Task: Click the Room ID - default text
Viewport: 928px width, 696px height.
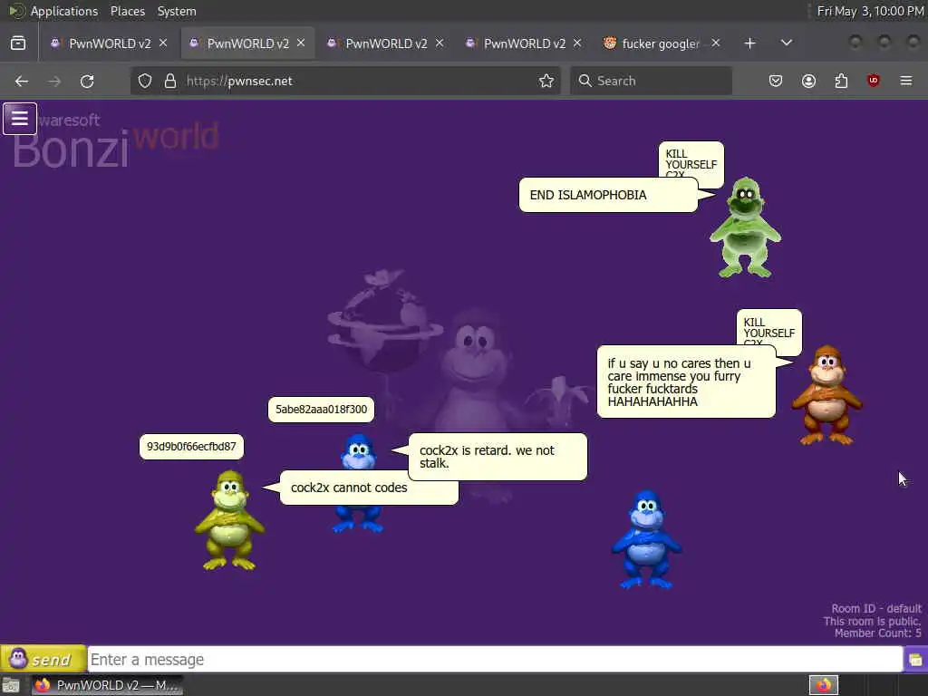Action: click(876, 608)
